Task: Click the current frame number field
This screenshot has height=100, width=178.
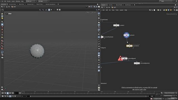Action: pos(16,93)
